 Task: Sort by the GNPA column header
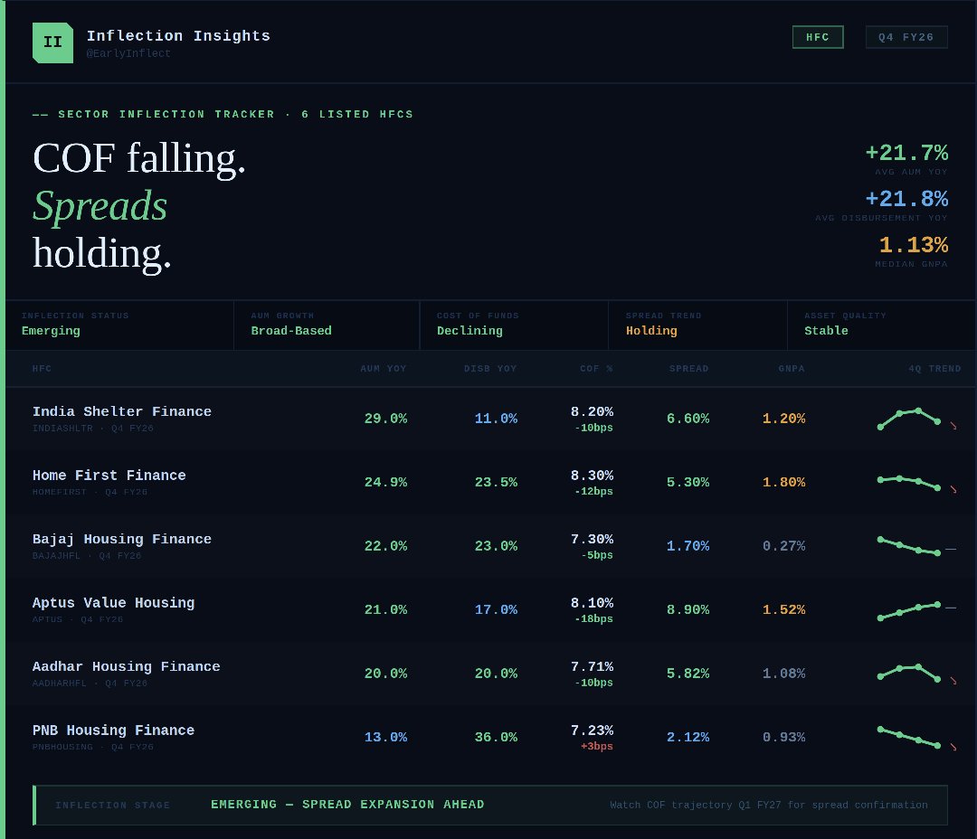pyautogui.click(x=792, y=369)
